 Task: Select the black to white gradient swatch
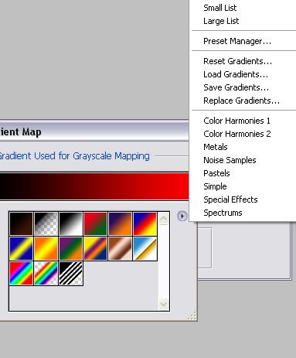71,223
